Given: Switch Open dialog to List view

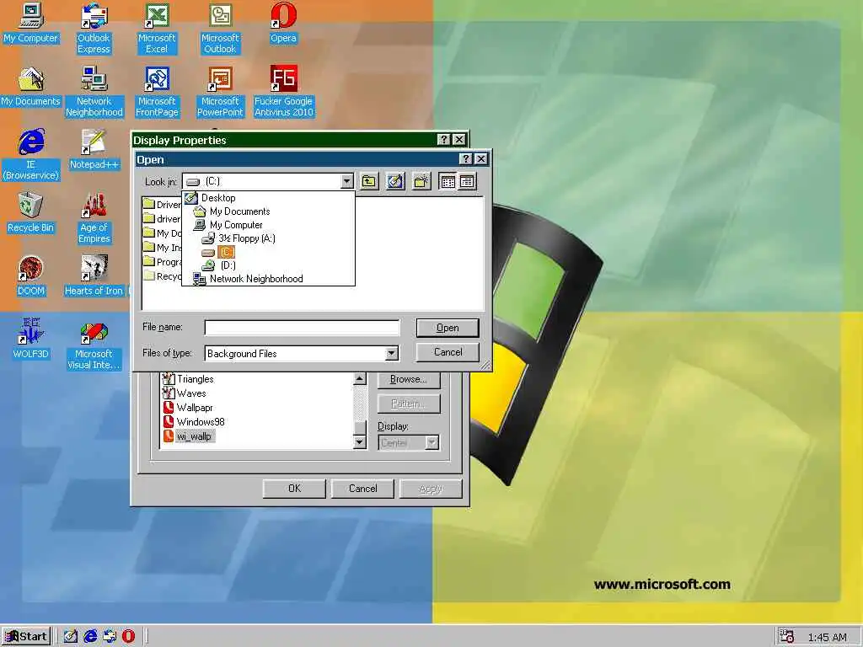Looking at the screenshot, I should 448,181.
